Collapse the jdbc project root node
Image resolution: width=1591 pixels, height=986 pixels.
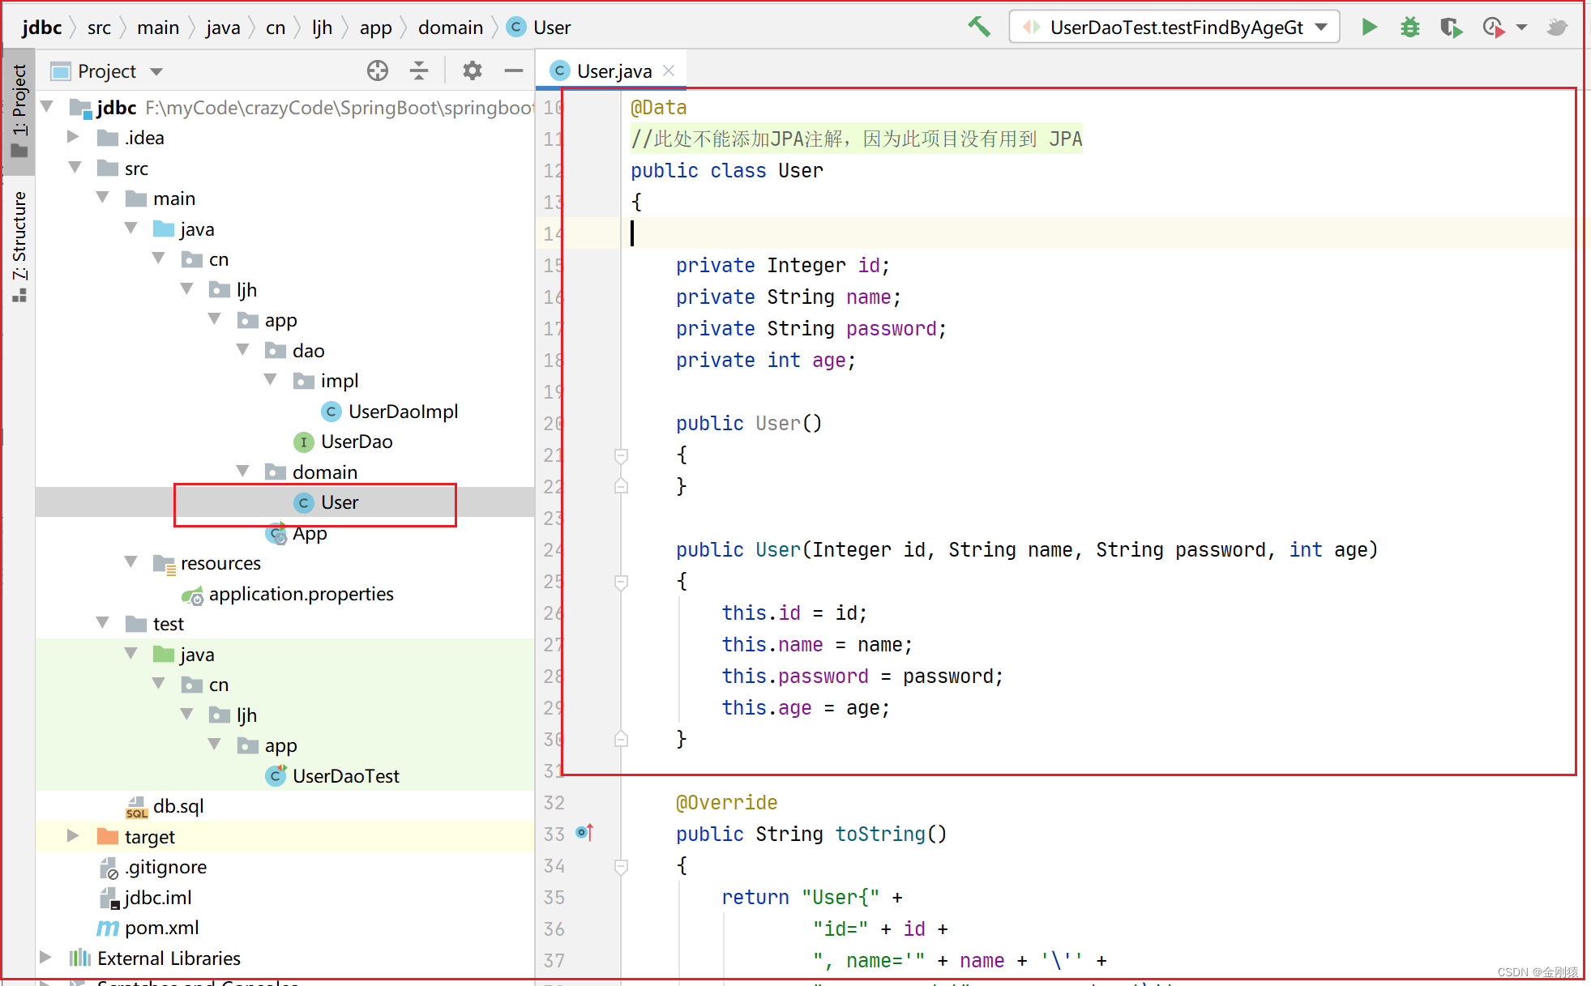pos(47,107)
